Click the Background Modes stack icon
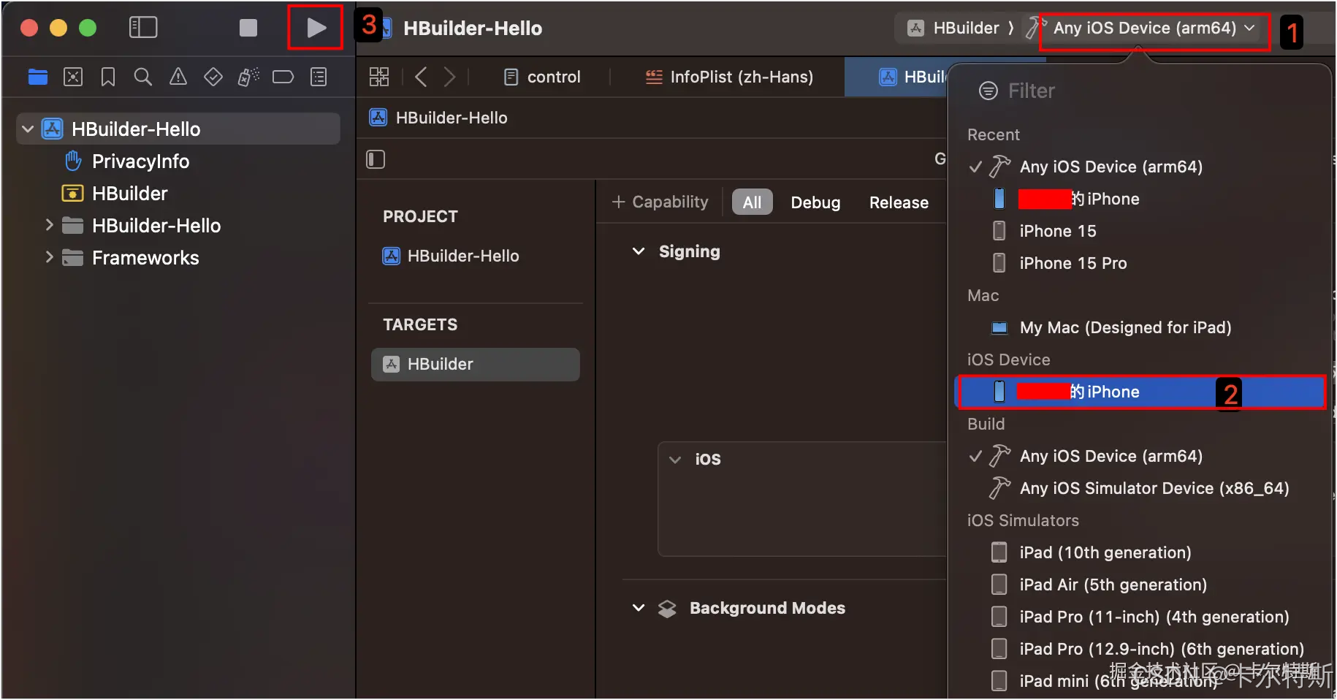The width and height of the screenshot is (1337, 700). (667, 609)
